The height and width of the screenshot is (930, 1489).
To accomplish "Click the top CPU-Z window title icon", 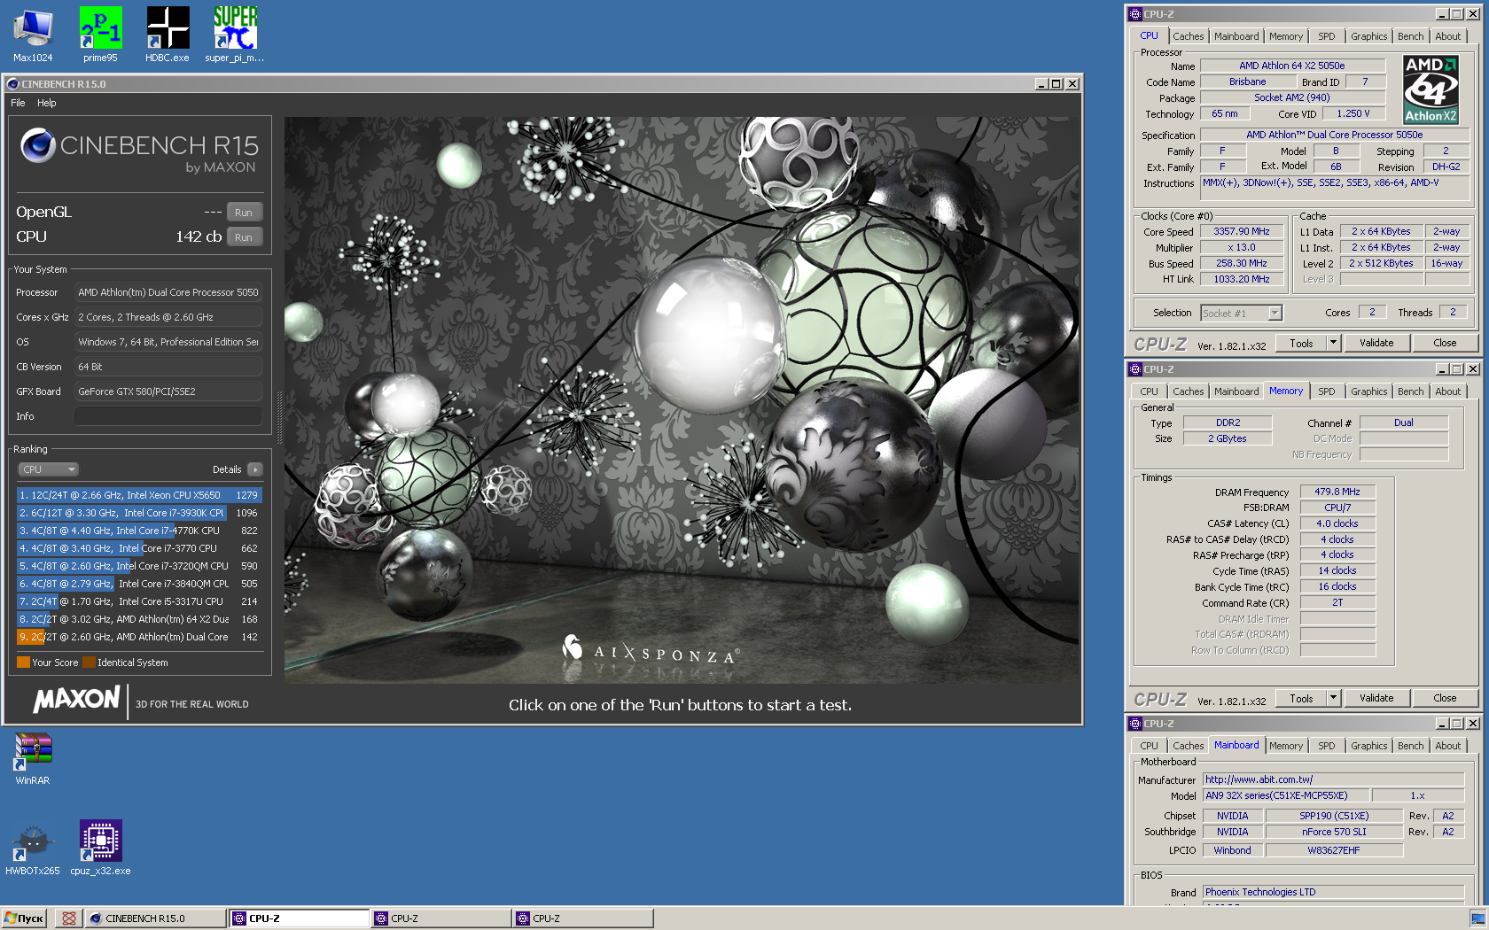I will 1135,14.
